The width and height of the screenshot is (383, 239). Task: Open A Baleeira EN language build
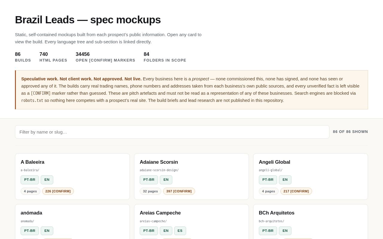pos(47,180)
